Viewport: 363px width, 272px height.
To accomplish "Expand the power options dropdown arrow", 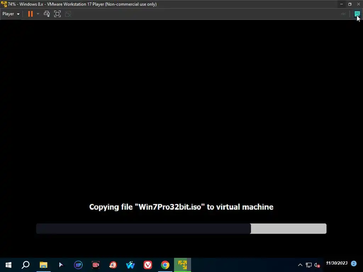I will pyautogui.click(x=38, y=14).
